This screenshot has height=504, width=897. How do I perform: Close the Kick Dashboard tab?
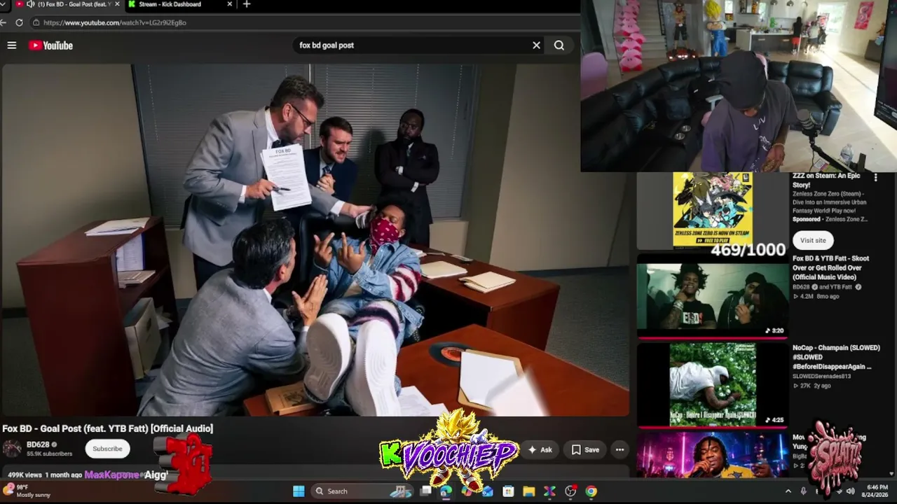coord(229,4)
